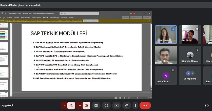Click the '1. SAP ABAP modülü' bullet line
212x111 pixels.
pyautogui.click(x=68, y=43)
